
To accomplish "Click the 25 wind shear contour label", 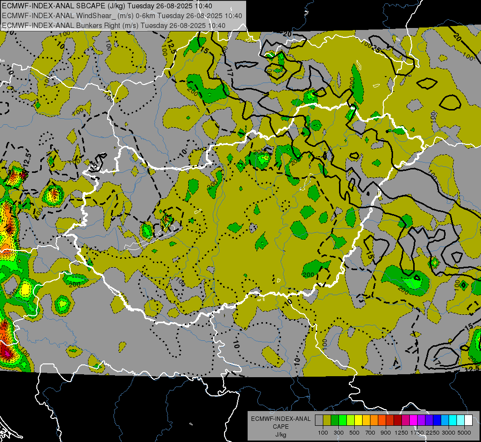I will [376, 48].
